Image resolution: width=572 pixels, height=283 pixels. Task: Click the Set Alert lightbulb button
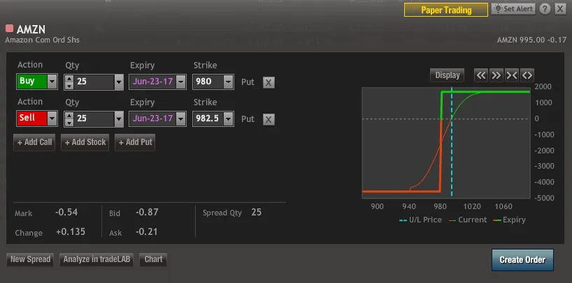pyautogui.click(x=513, y=9)
